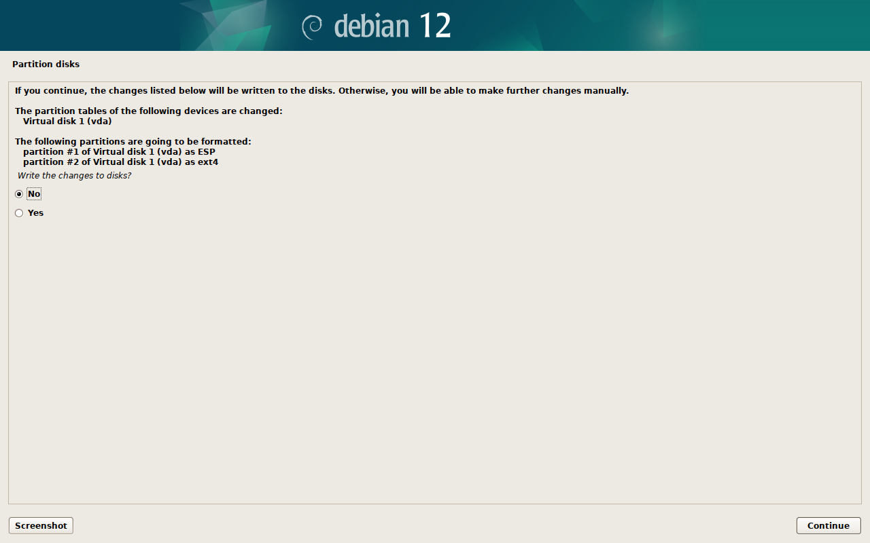Click the No option label text
This screenshot has width=870, height=543.
tap(34, 194)
